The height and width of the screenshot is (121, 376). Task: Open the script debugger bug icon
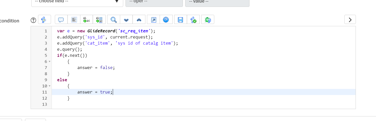pyautogui.click(x=208, y=20)
